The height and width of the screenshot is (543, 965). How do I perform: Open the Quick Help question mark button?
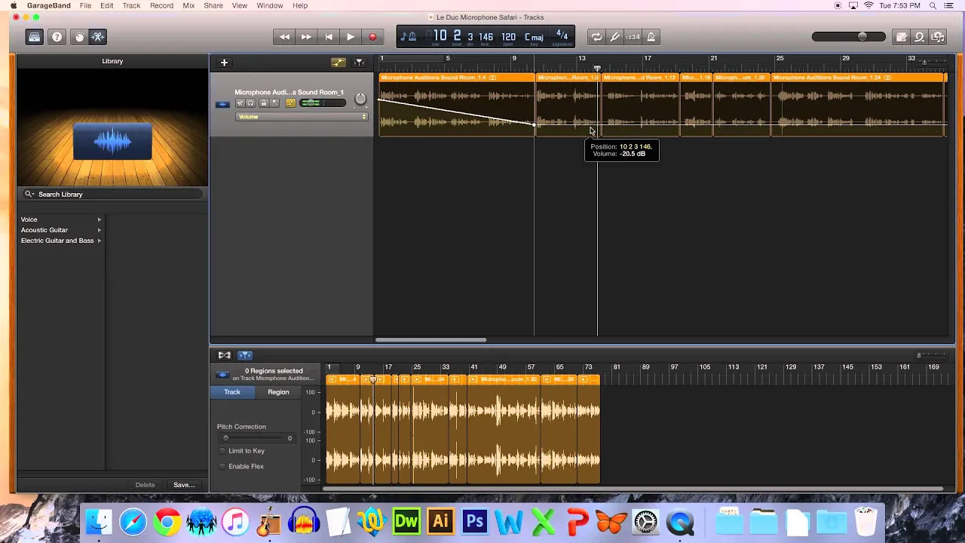point(57,37)
